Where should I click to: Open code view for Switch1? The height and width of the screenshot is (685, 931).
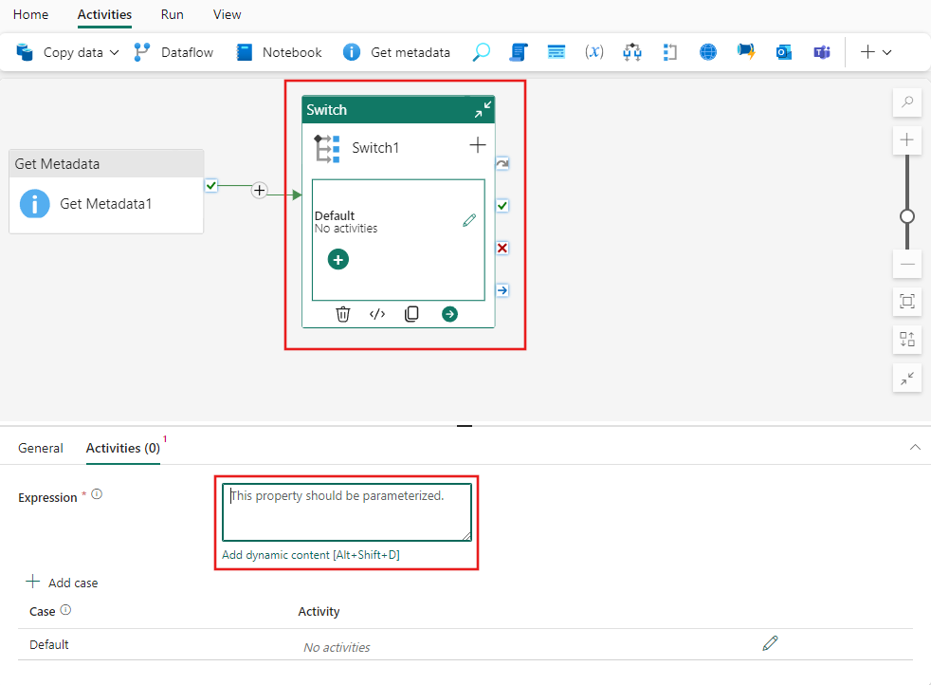click(x=376, y=313)
